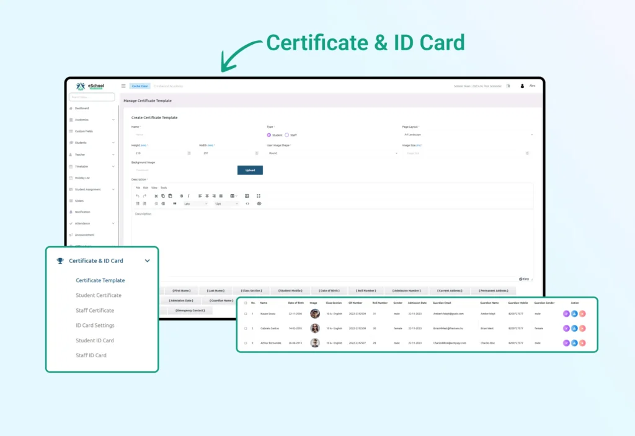Check the checkbox for Gabriela Santos row
Image resolution: width=635 pixels, height=436 pixels.
pos(246,328)
